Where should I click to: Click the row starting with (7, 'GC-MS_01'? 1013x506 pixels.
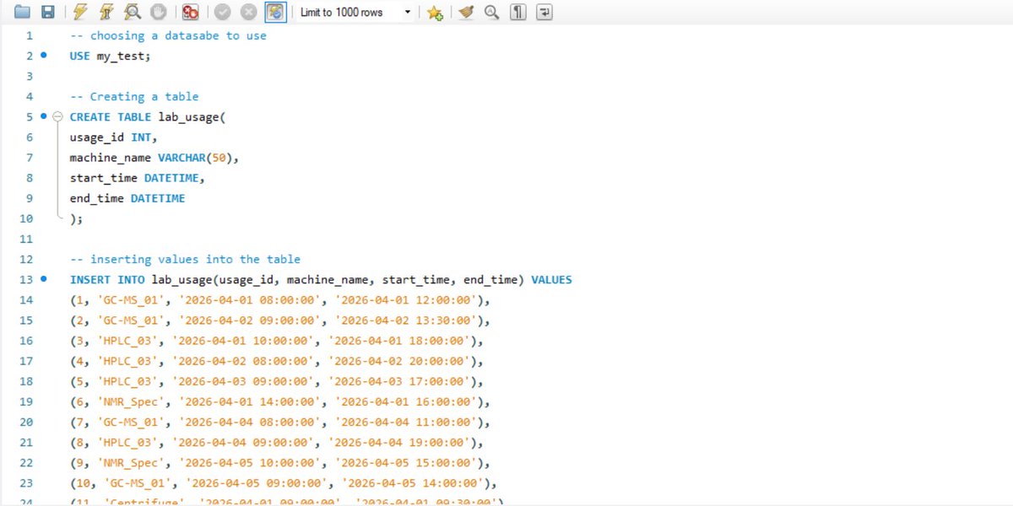coord(279,422)
